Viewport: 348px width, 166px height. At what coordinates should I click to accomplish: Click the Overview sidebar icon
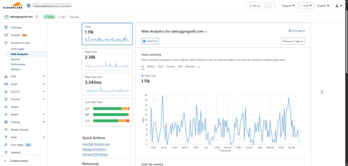[x=6, y=27]
